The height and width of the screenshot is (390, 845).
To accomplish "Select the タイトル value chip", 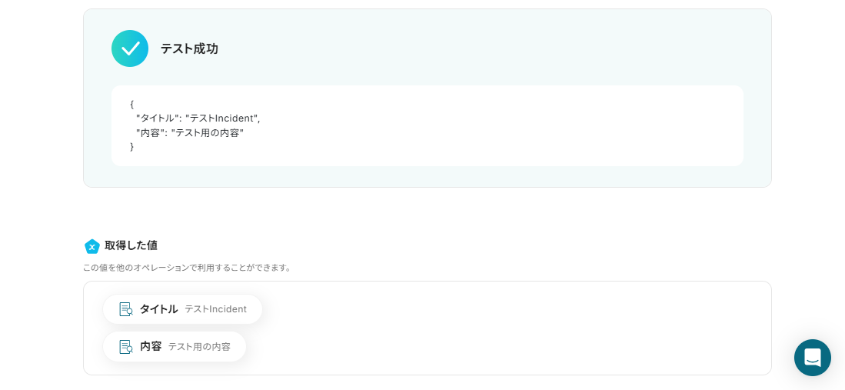I will (x=183, y=309).
